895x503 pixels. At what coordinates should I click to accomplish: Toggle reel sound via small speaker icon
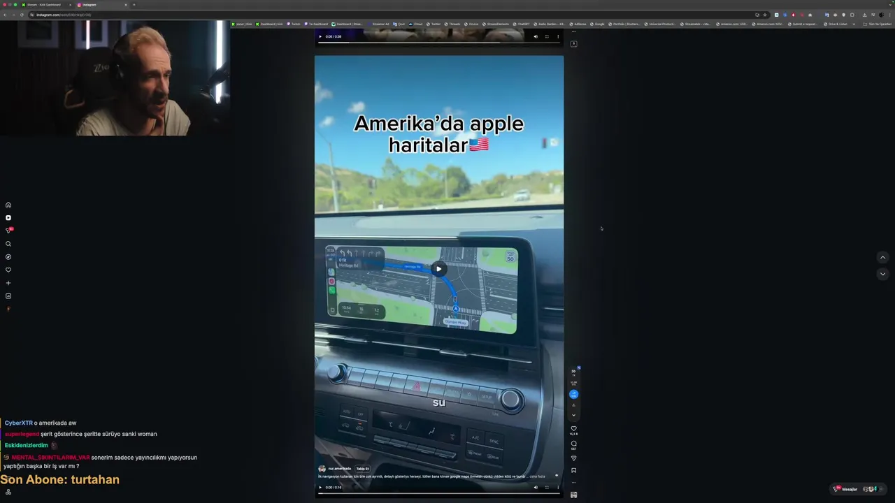557,476
